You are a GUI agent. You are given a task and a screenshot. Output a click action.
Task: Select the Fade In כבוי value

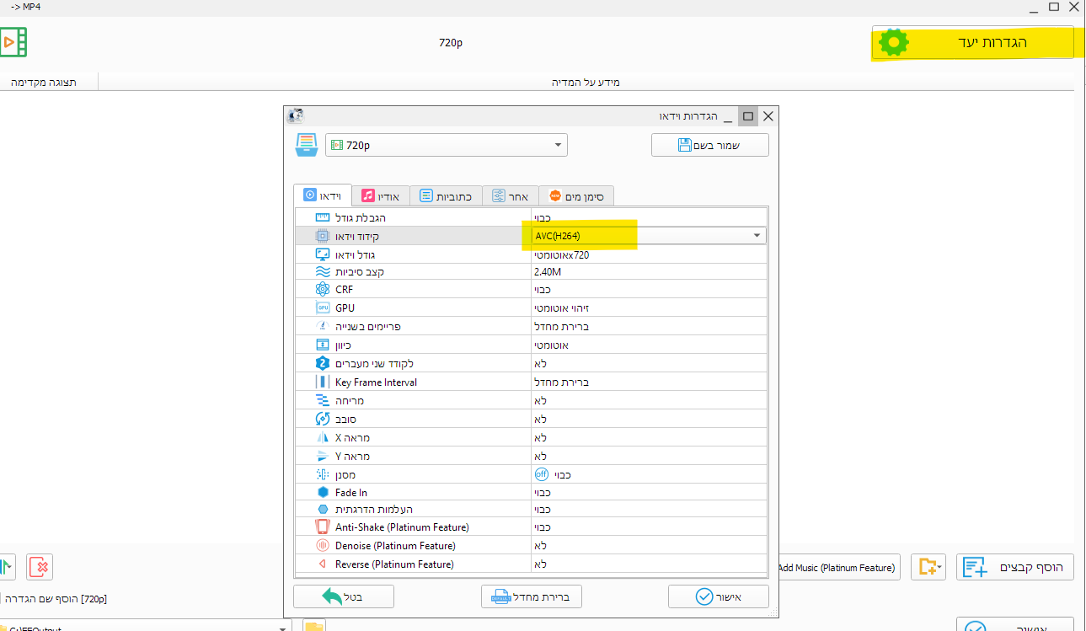pos(649,492)
